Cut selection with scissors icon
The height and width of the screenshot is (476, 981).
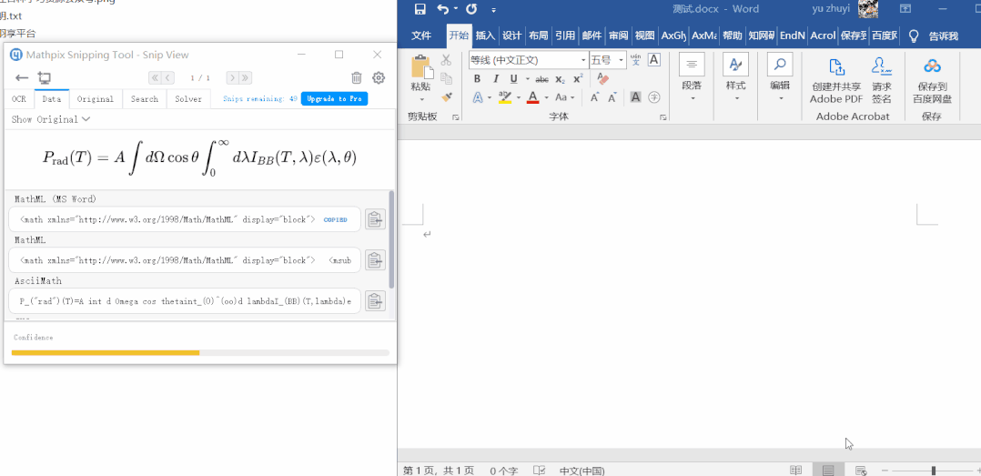[446, 60]
